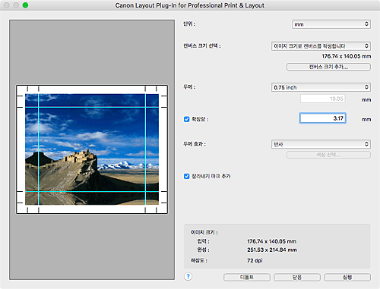
Task: Click the disabled 색상 선택... button
Action: point(328,155)
